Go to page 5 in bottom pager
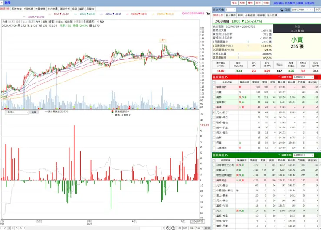This screenshot has width=321, height=230. click(x=17, y=228)
